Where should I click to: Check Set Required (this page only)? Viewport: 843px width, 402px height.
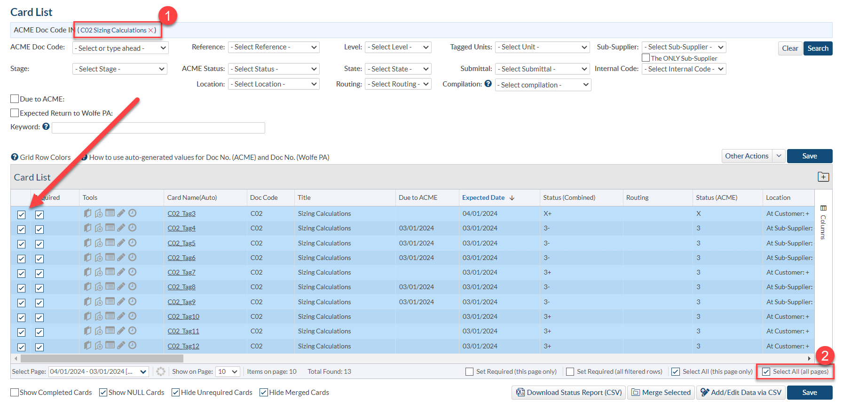tap(469, 371)
